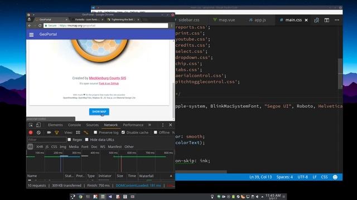Filter network requests by Img
357x200 pixels.
click(63, 147)
